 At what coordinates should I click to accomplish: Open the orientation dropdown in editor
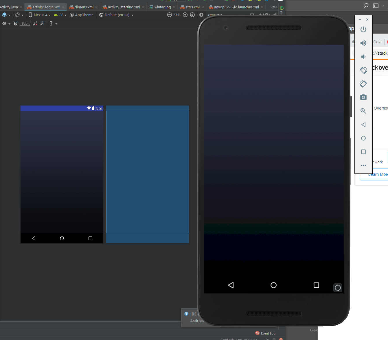19,15
